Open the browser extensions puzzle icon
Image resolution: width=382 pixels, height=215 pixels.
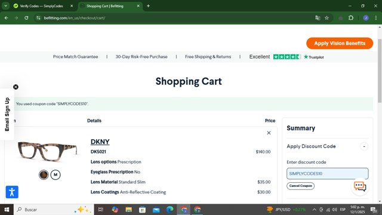[x=351, y=18]
